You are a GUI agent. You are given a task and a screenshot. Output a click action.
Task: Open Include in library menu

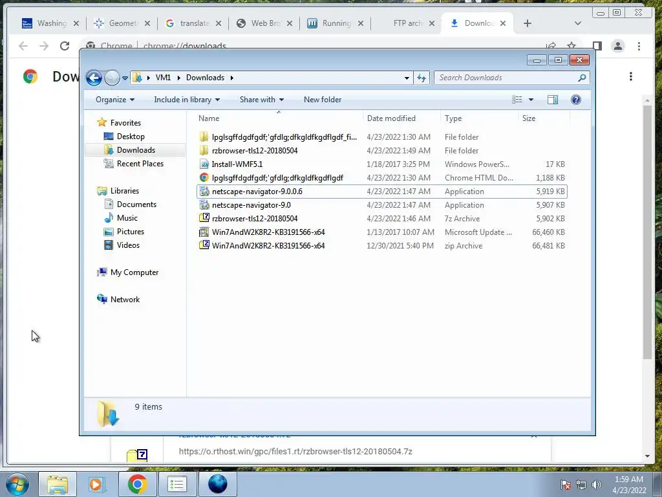click(187, 100)
